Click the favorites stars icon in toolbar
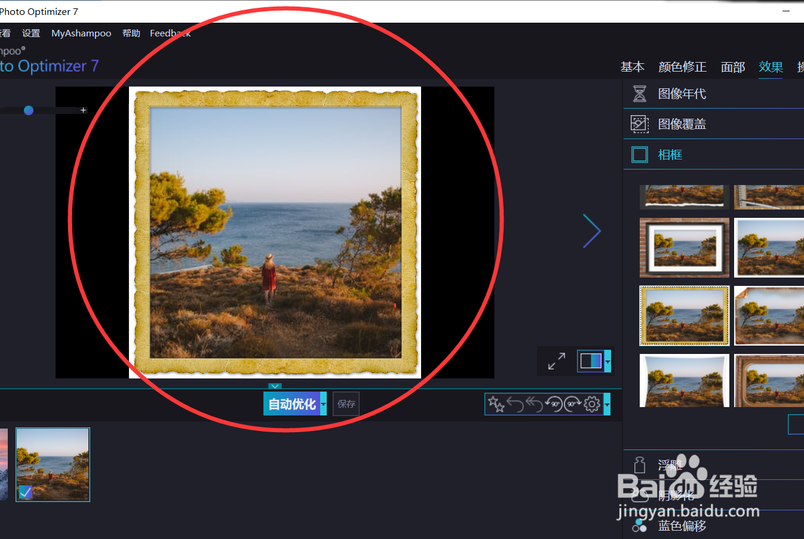 click(x=496, y=404)
